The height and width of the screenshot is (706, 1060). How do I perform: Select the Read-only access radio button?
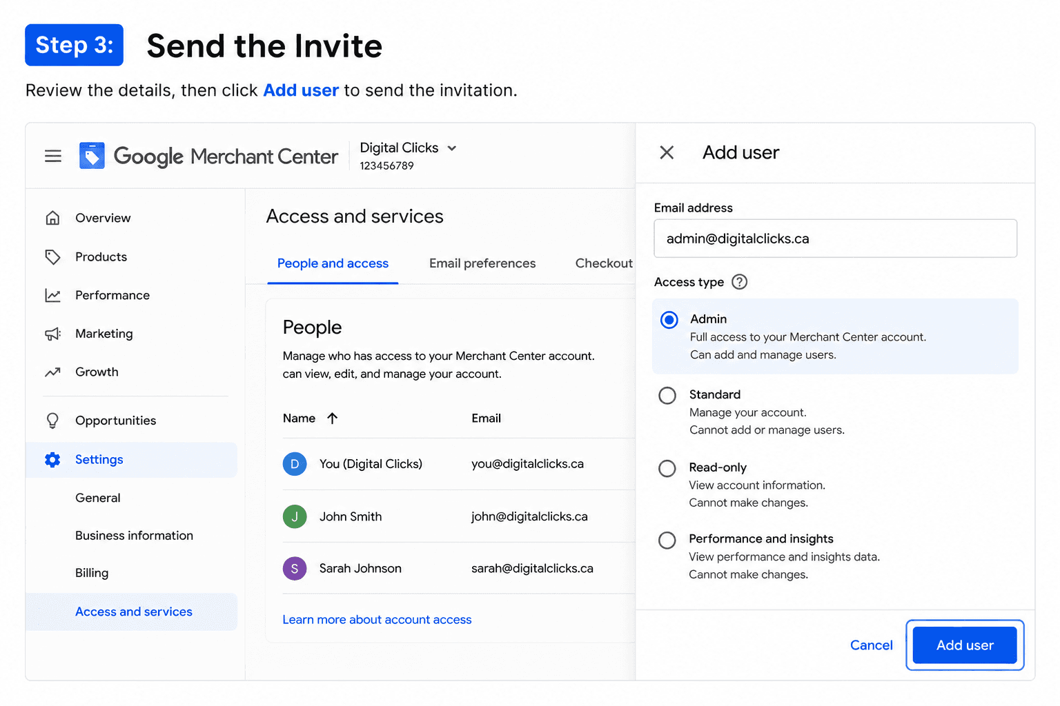[x=667, y=469]
